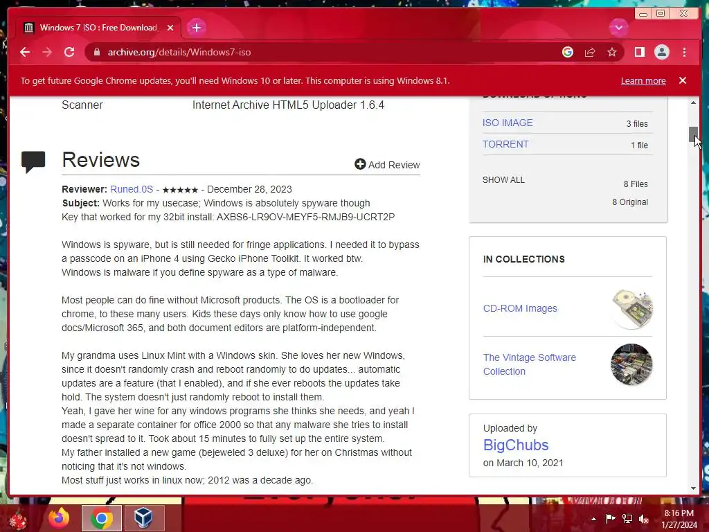Click the 'IN COLLECTIONS' heading

(523, 259)
